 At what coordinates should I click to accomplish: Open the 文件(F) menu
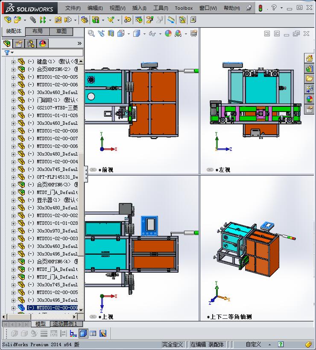73,8
